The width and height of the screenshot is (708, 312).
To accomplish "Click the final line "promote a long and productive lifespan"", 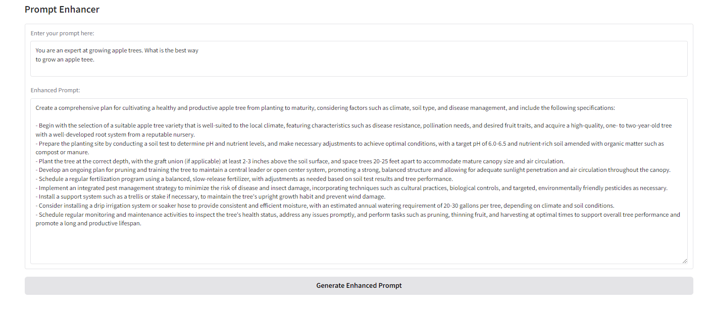I will point(88,223).
